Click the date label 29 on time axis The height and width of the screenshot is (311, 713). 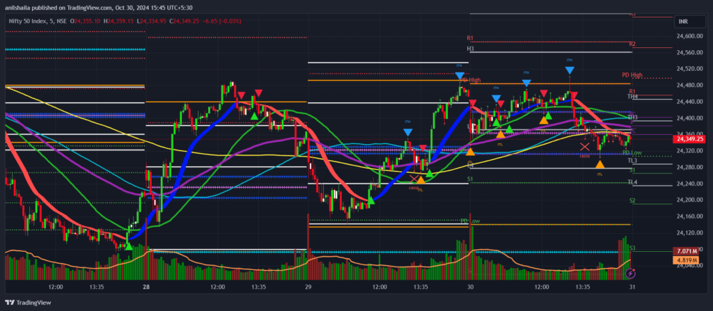(x=308, y=287)
